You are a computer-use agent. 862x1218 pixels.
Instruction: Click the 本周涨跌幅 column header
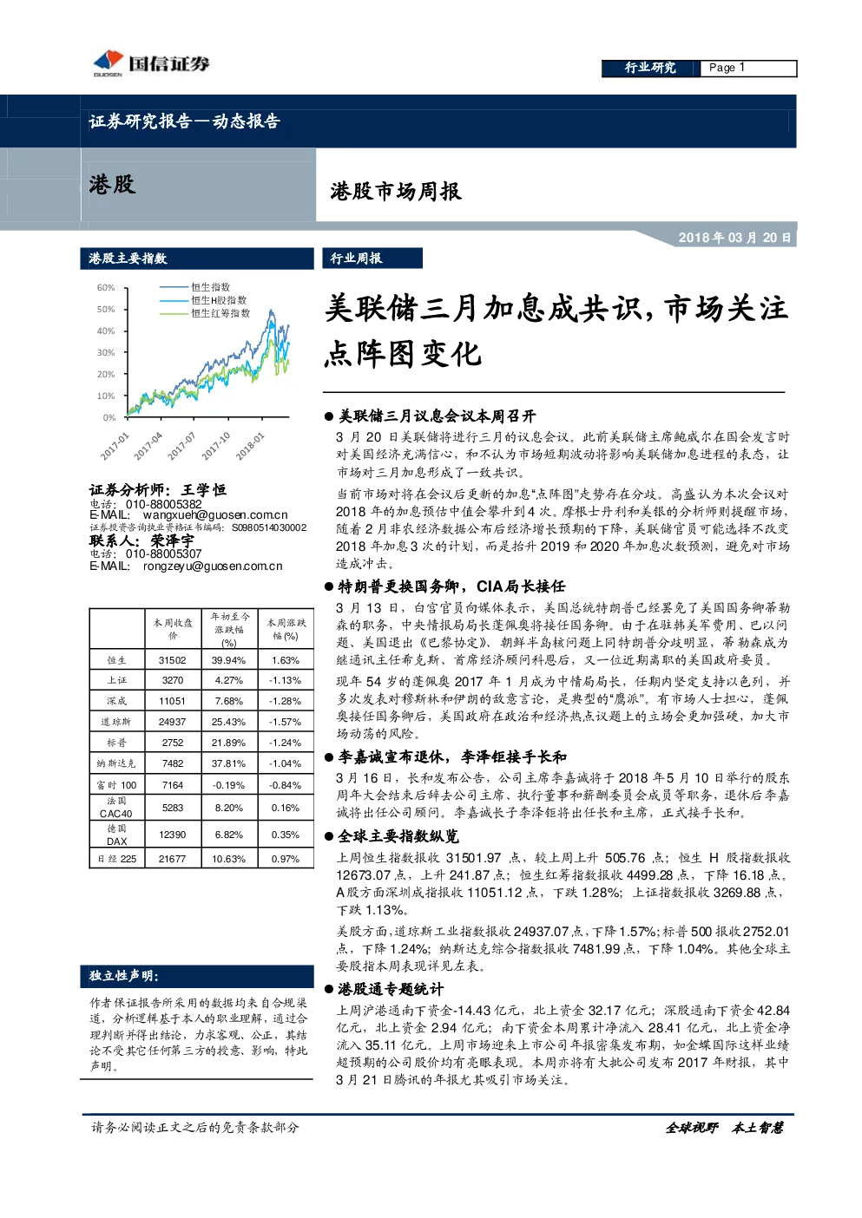click(286, 629)
